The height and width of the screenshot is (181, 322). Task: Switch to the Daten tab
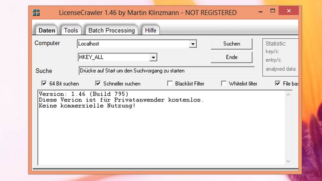(x=47, y=30)
